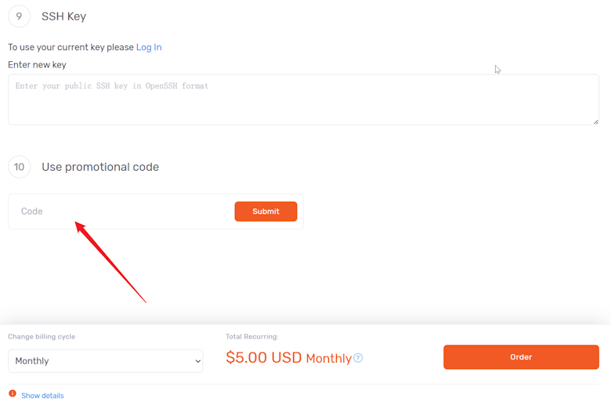Click the Total Recurring label

point(252,337)
